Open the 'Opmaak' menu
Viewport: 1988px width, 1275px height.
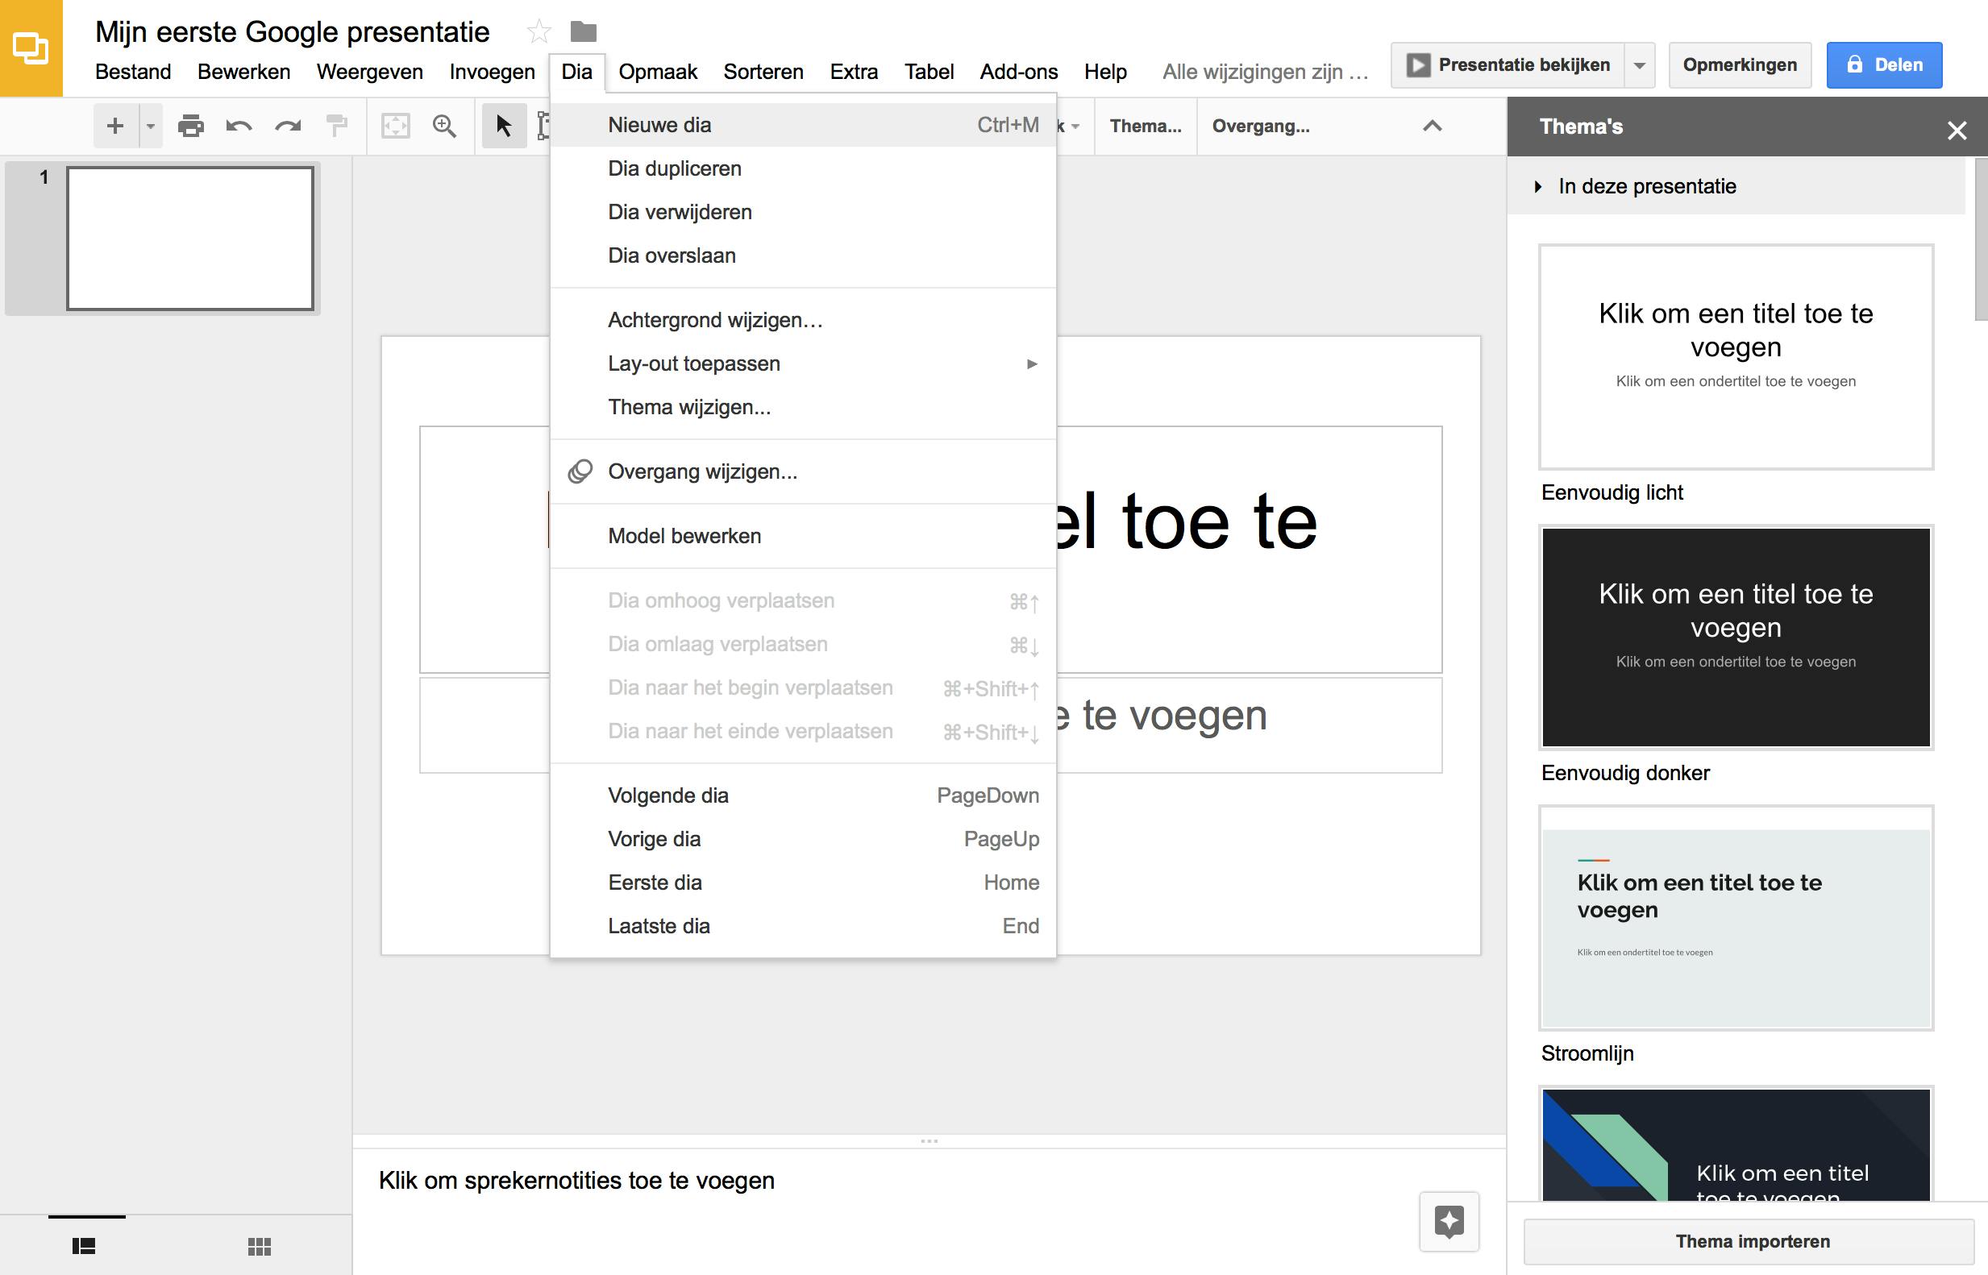(657, 72)
